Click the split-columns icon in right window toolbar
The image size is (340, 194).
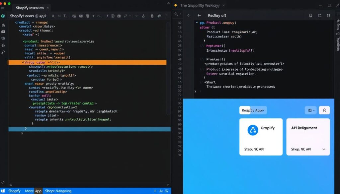click(329, 15)
